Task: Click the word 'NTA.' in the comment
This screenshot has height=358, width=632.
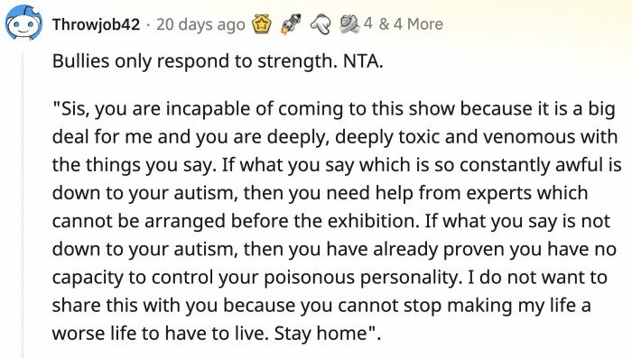Action: 363,61
